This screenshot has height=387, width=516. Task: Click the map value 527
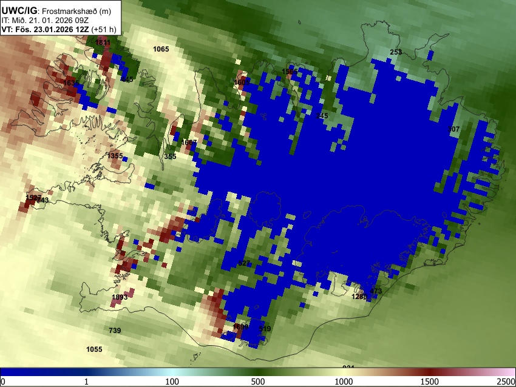(244, 263)
